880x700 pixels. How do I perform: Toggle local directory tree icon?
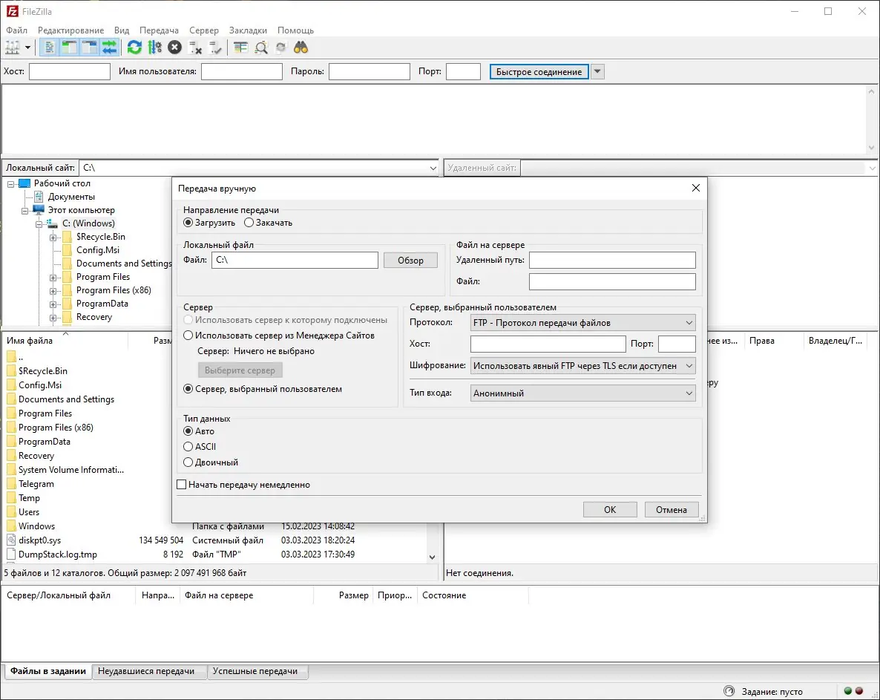[x=70, y=48]
